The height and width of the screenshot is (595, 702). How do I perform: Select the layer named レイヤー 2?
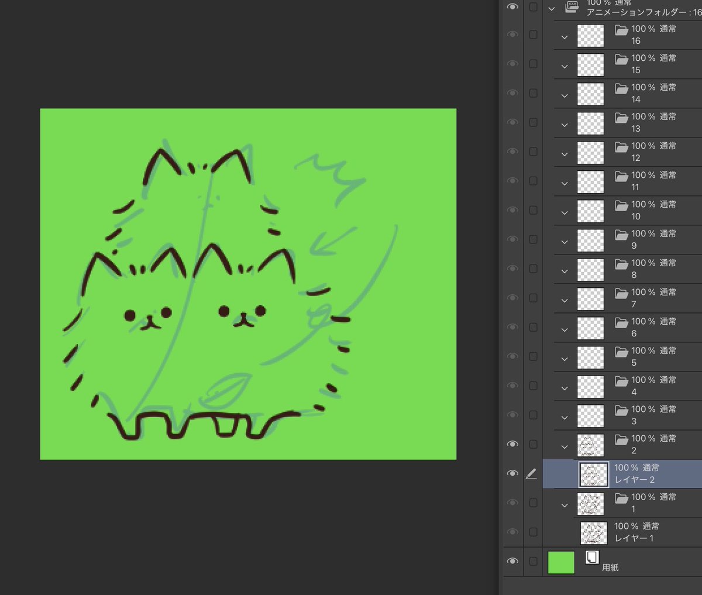pos(634,480)
